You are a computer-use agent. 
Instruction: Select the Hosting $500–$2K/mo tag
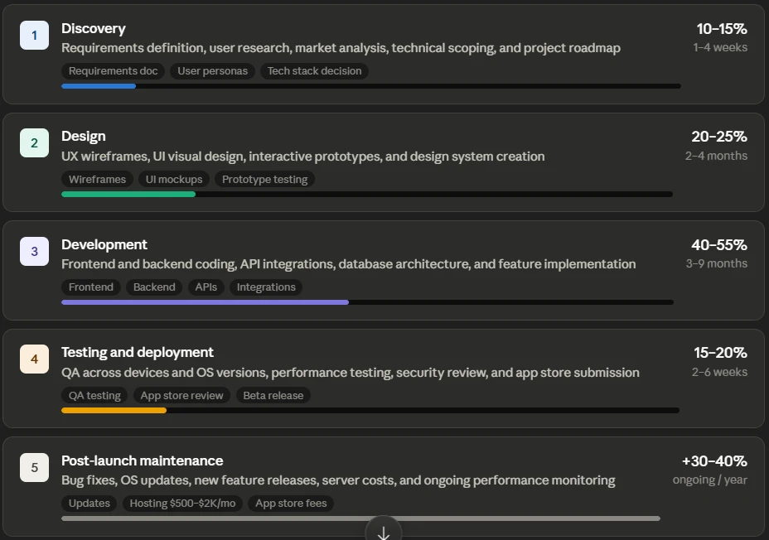tap(182, 504)
